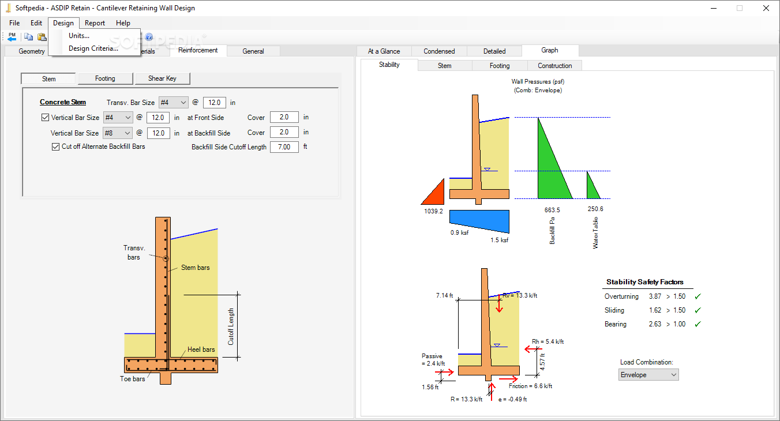
Task: Click the Concrete Stem heading
Action: click(x=63, y=102)
